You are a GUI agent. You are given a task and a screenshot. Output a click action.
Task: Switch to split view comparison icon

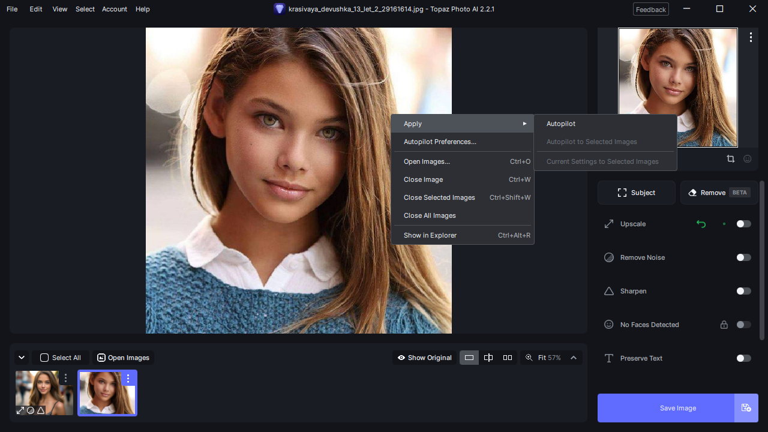click(488, 358)
